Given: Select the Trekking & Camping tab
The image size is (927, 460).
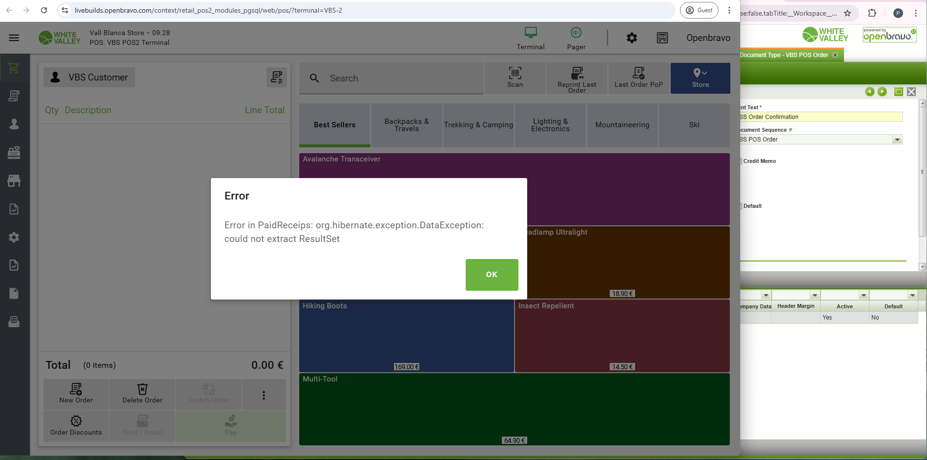Looking at the screenshot, I should point(478,125).
